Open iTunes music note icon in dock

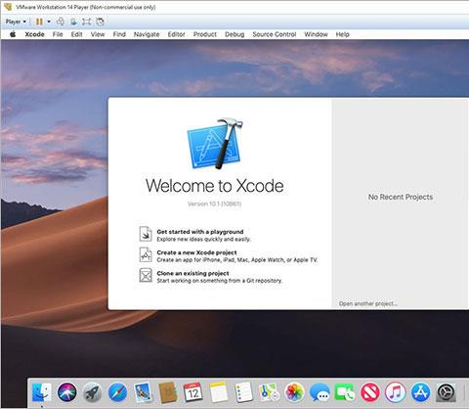(395, 392)
